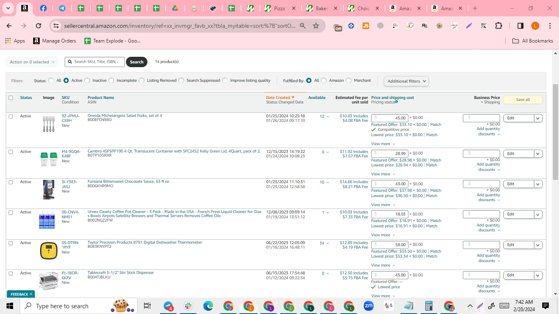The height and width of the screenshot is (314, 559).
Task: Switch to the Baker browser tab
Action: click(322, 8)
